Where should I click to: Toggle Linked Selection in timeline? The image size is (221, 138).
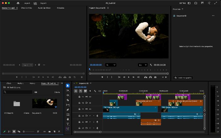(x=85, y=91)
